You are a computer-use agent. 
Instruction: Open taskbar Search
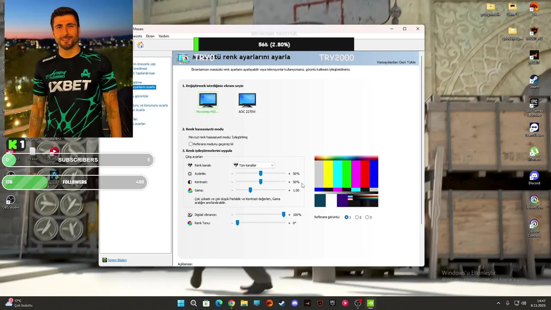(194, 303)
